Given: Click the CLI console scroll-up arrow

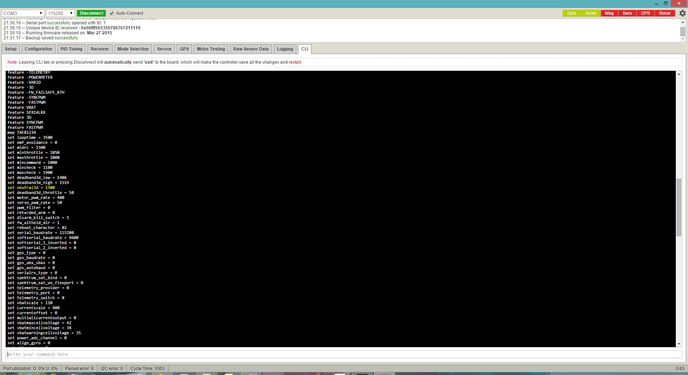Looking at the screenshot, I should [679, 74].
